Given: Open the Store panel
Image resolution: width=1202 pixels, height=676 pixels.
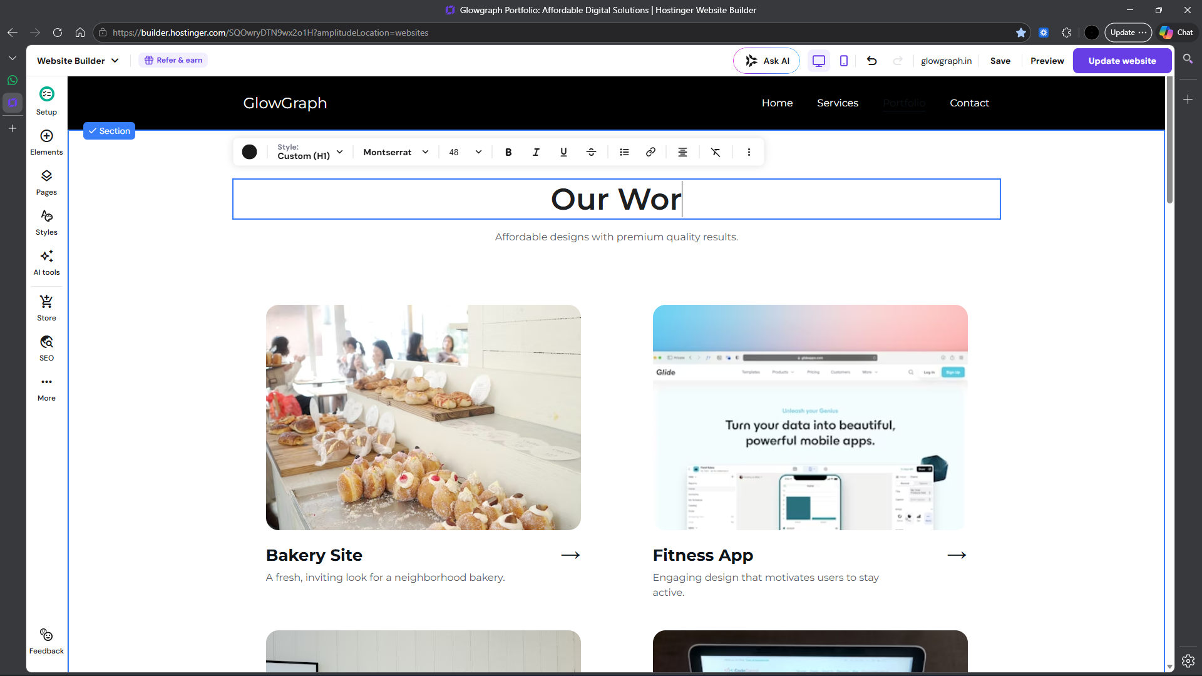Looking at the screenshot, I should [46, 308].
